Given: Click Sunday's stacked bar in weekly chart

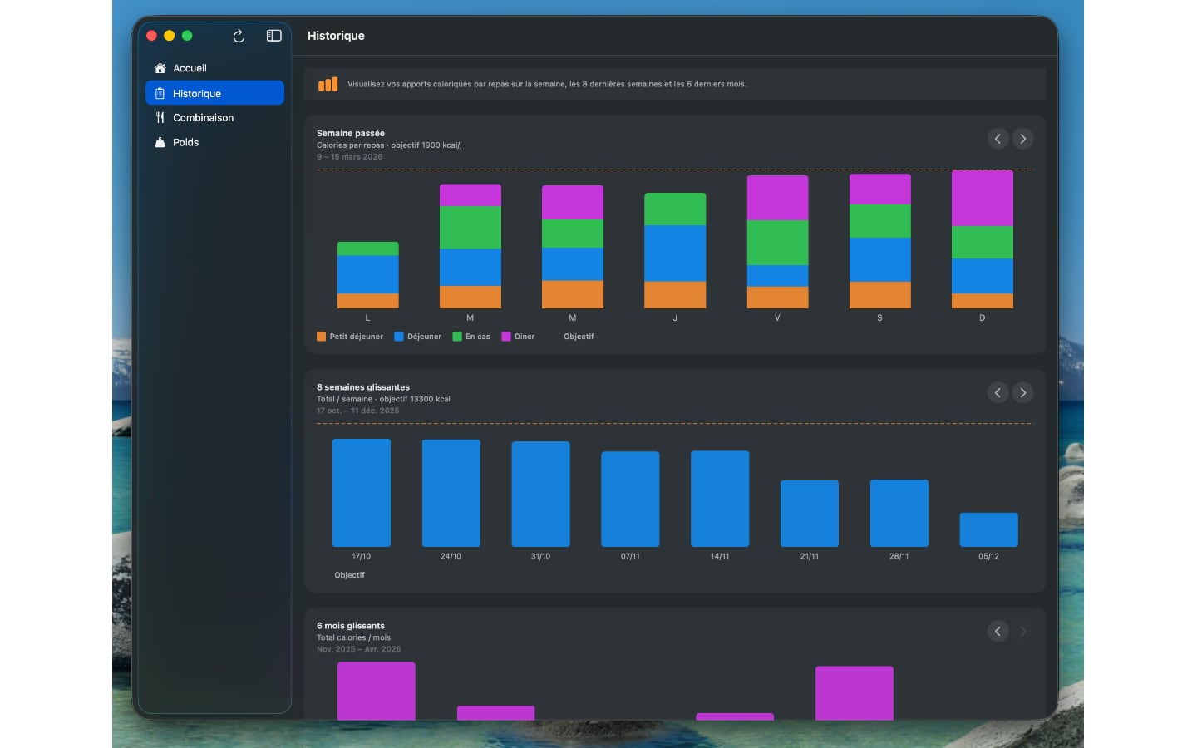Looking at the screenshot, I should 982,239.
